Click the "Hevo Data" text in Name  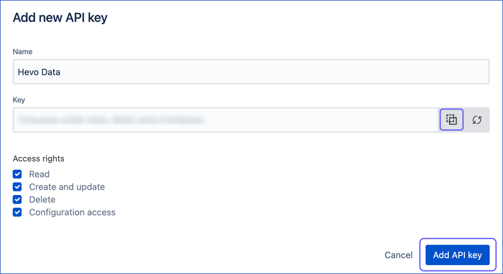(x=39, y=72)
